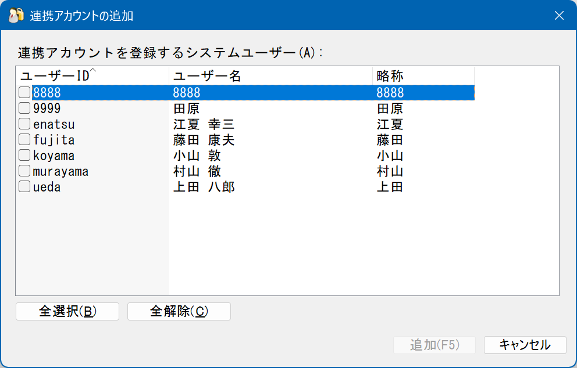The height and width of the screenshot is (368, 577).
Task: Select the row for user 田原
Action: point(233,107)
